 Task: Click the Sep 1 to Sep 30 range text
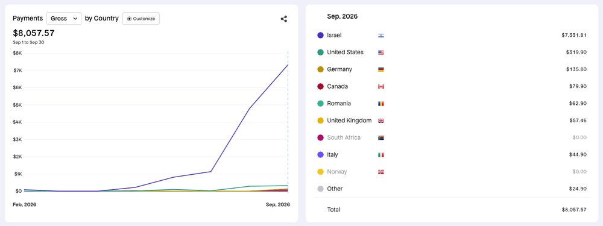point(28,42)
